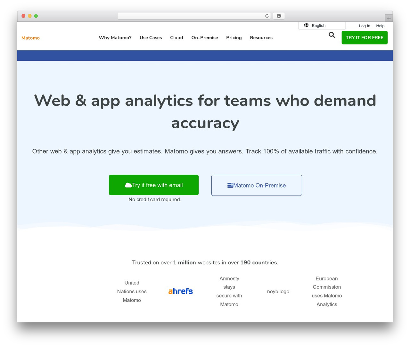
Task: Select Pricing in the navigation bar
Action: coord(234,37)
